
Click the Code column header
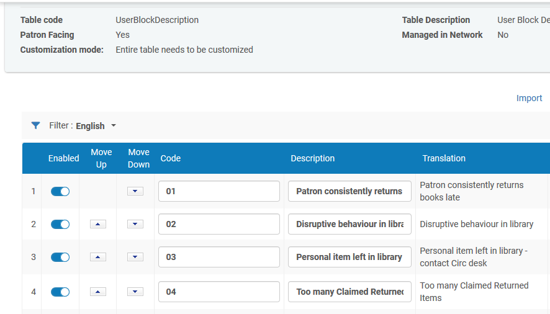(x=171, y=158)
